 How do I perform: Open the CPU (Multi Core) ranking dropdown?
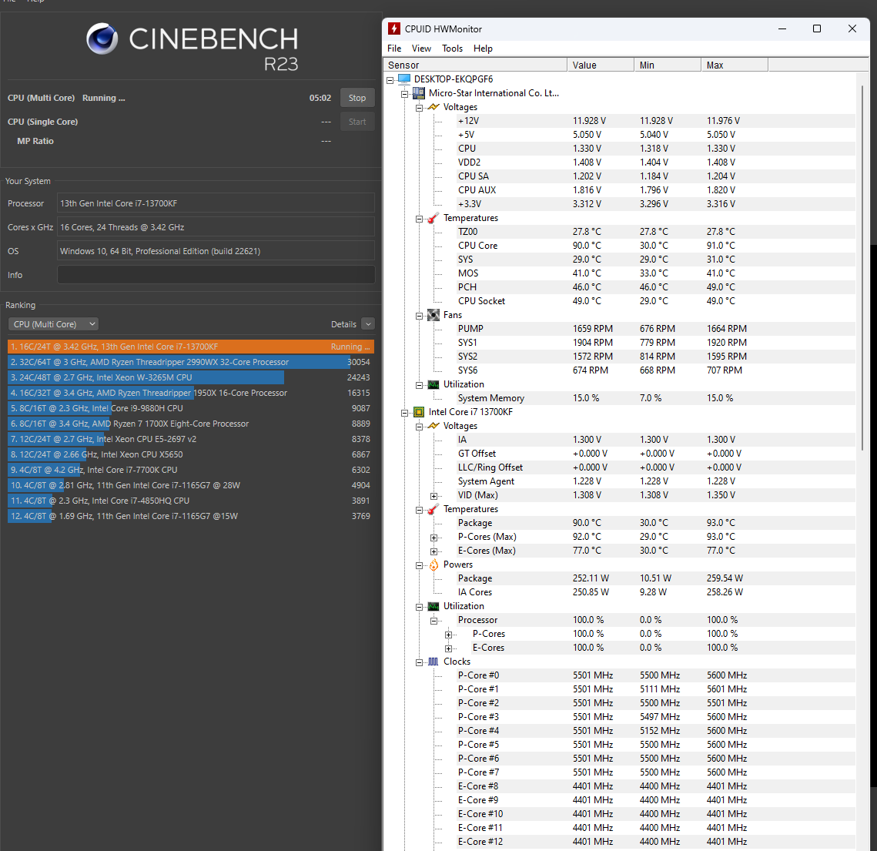pos(54,324)
